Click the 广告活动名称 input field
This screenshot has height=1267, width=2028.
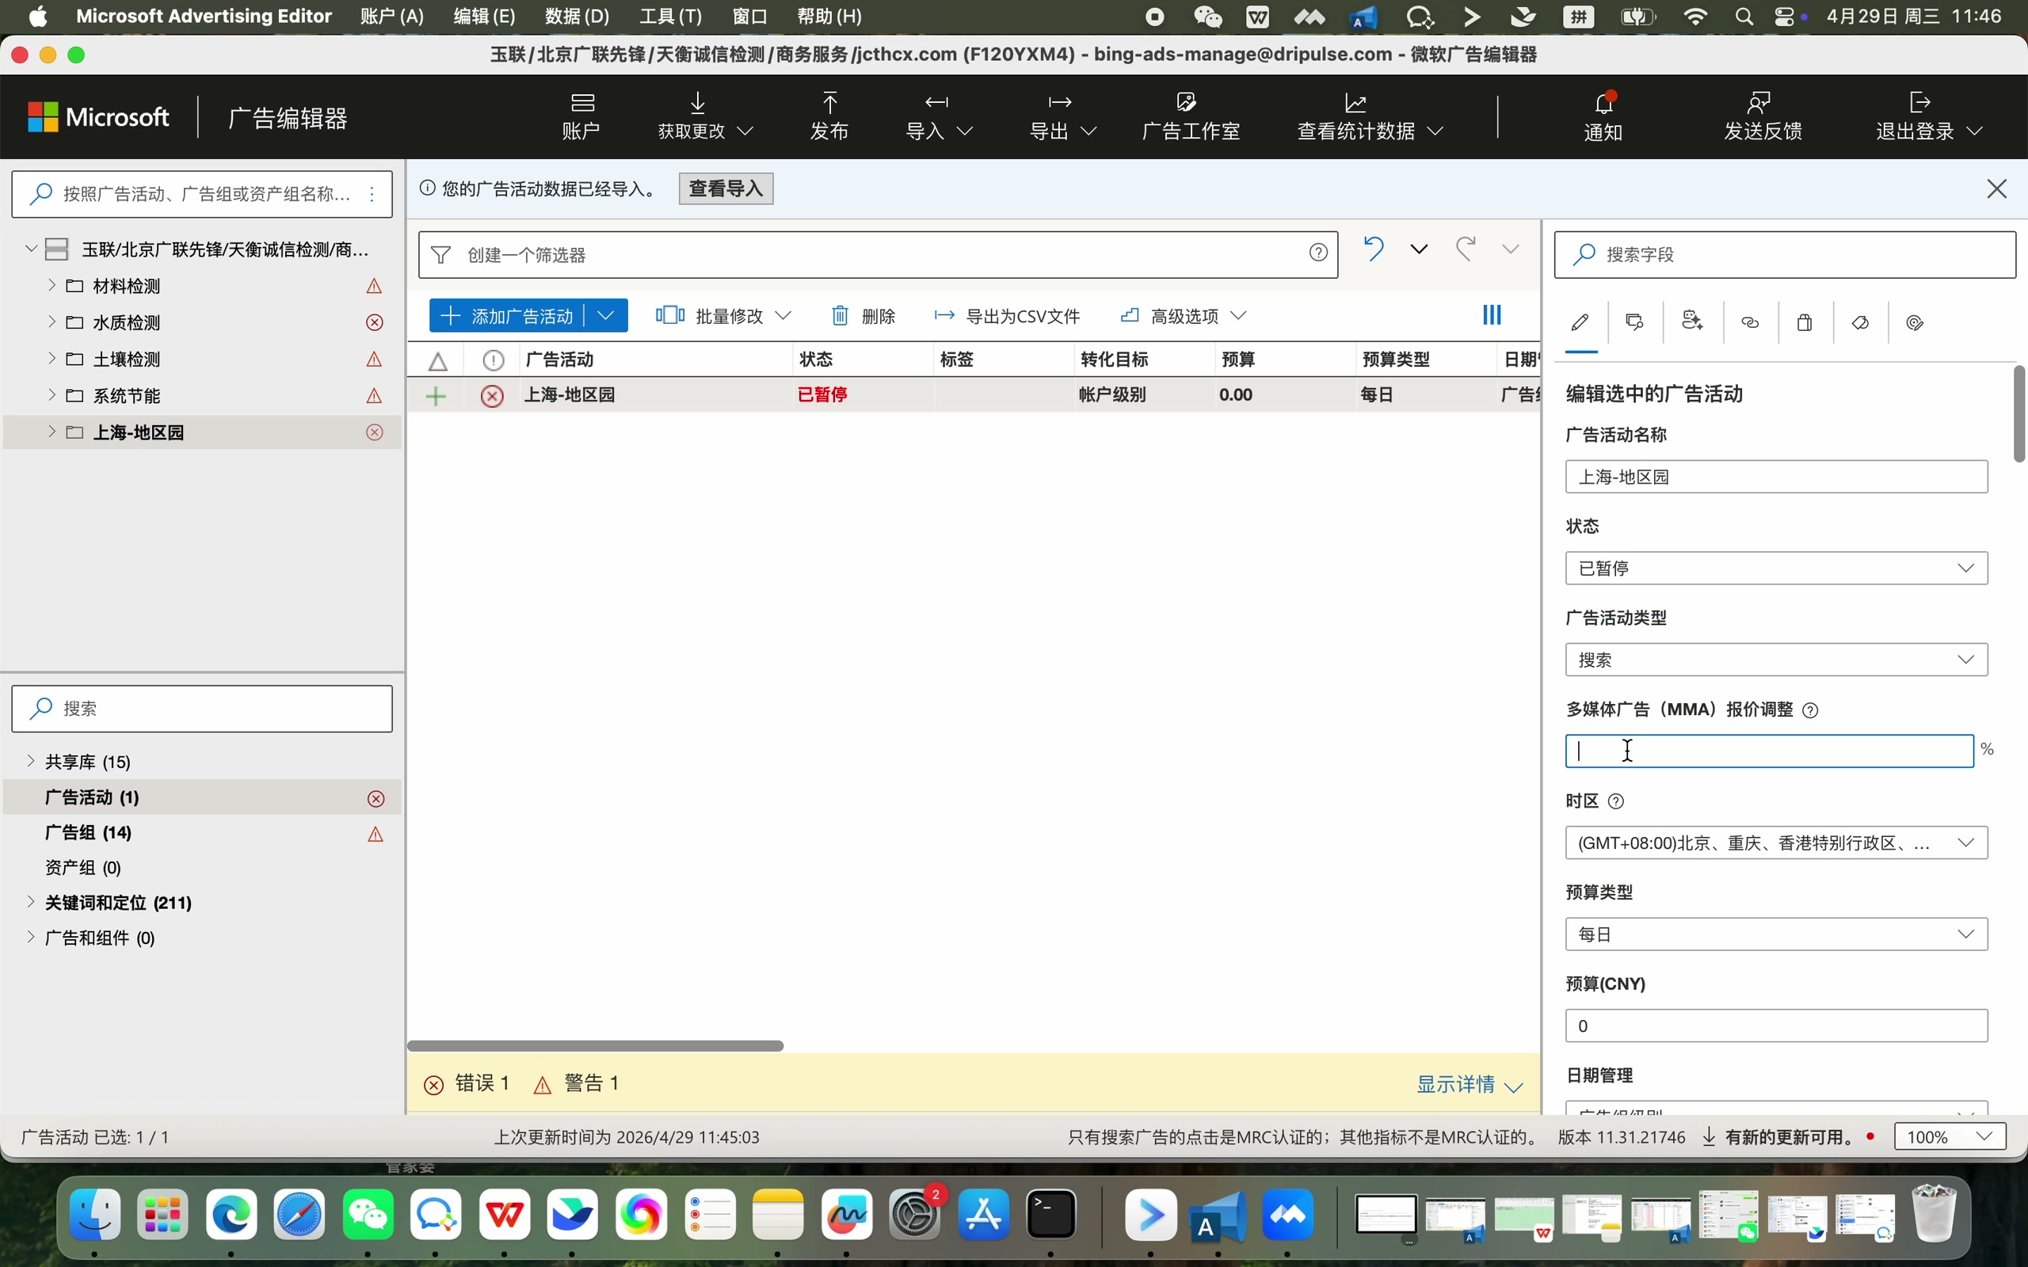coord(1776,477)
